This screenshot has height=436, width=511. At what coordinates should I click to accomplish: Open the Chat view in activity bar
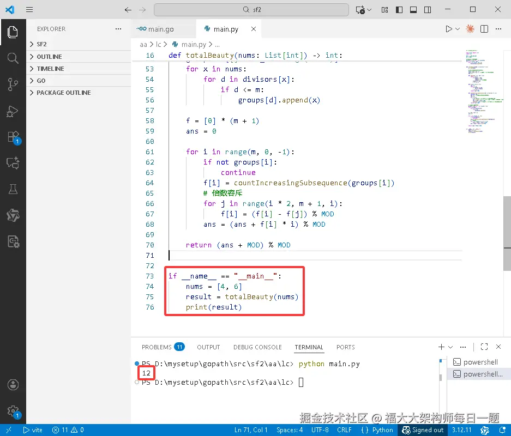coord(13,163)
